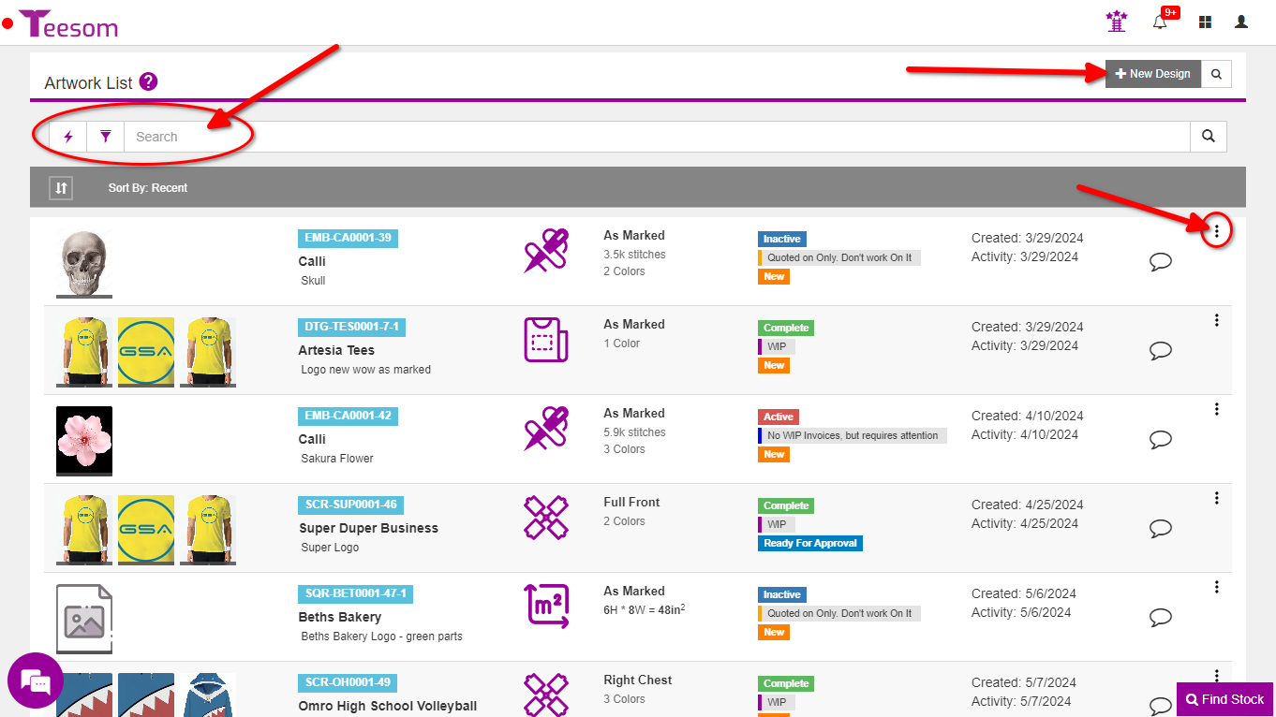The height and width of the screenshot is (717, 1276).
Task: Click the notifications bell icon
Action: click(1160, 22)
